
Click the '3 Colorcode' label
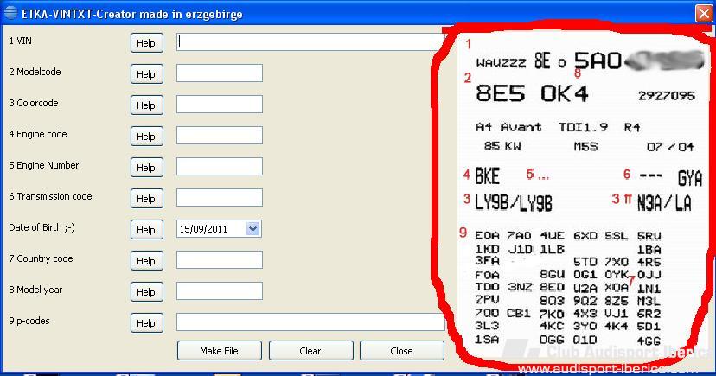coord(34,103)
